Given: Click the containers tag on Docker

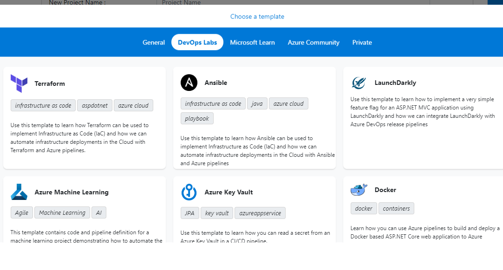Looking at the screenshot, I should (x=396, y=208).
